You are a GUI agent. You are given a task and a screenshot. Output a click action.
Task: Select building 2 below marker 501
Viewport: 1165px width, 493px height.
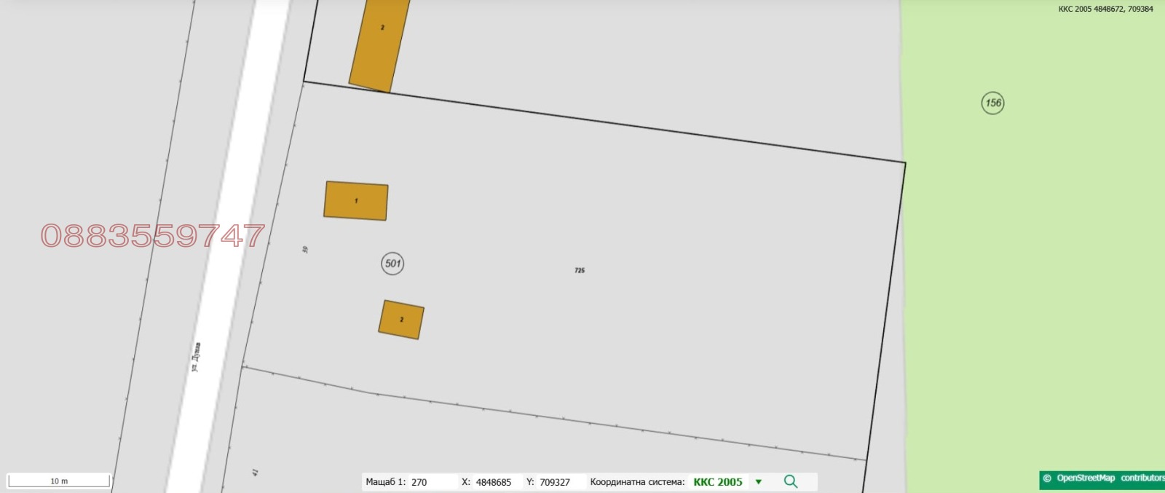[x=401, y=320]
